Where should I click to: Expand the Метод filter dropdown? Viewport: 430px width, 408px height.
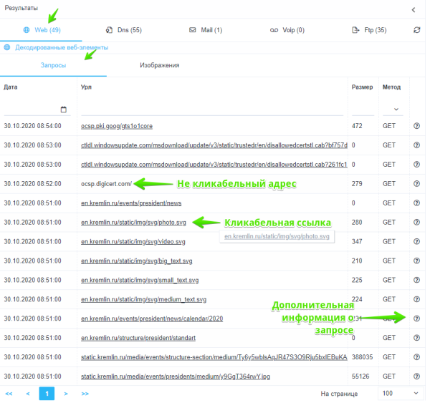pyautogui.click(x=393, y=110)
